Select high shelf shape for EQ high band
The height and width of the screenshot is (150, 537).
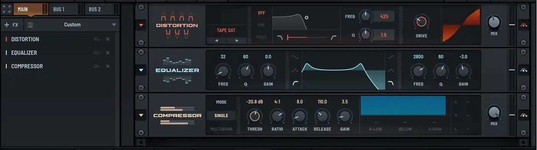click(x=391, y=57)
